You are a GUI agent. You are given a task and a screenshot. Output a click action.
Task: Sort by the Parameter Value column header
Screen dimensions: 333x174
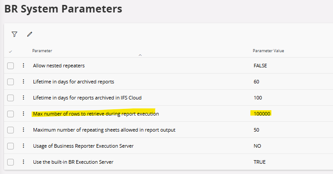(x=268, y=51)
